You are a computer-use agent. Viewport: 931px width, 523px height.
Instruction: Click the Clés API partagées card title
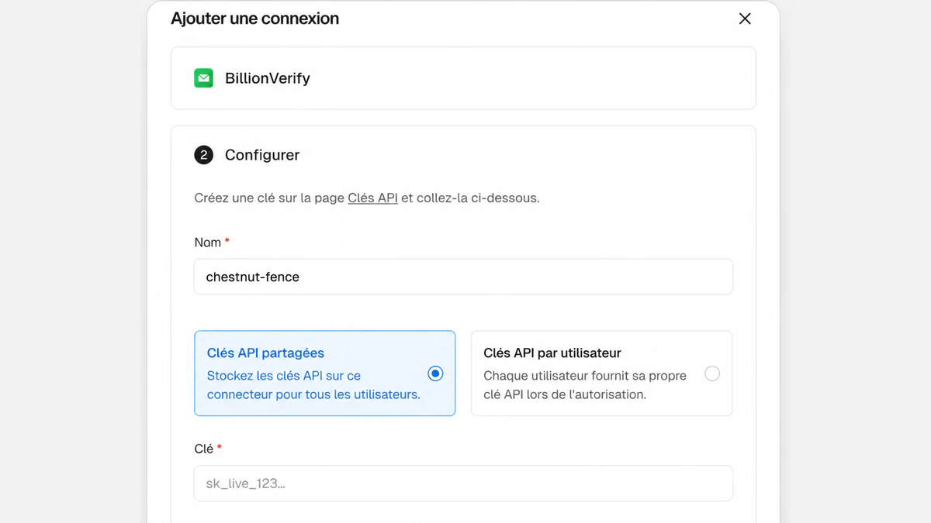265,353
